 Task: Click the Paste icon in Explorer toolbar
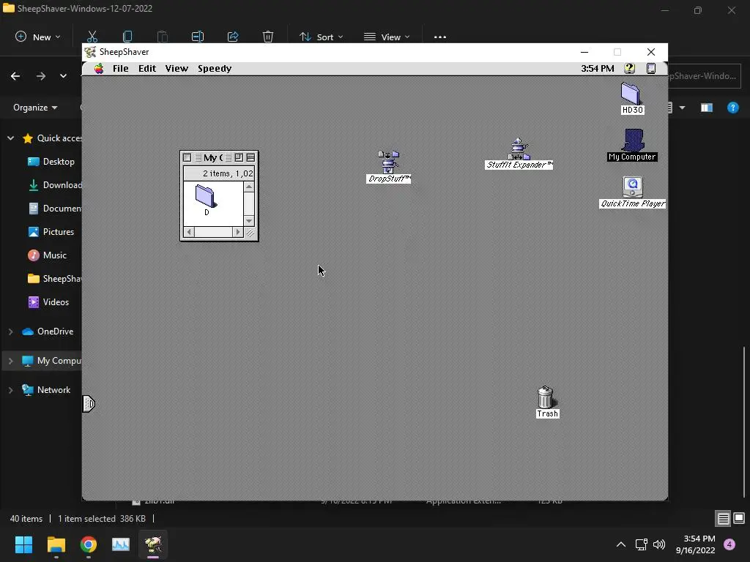tap(163, 37)
